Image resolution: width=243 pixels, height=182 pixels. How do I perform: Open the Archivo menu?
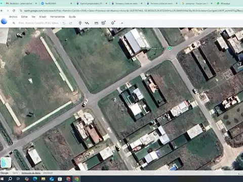(13, 17)
